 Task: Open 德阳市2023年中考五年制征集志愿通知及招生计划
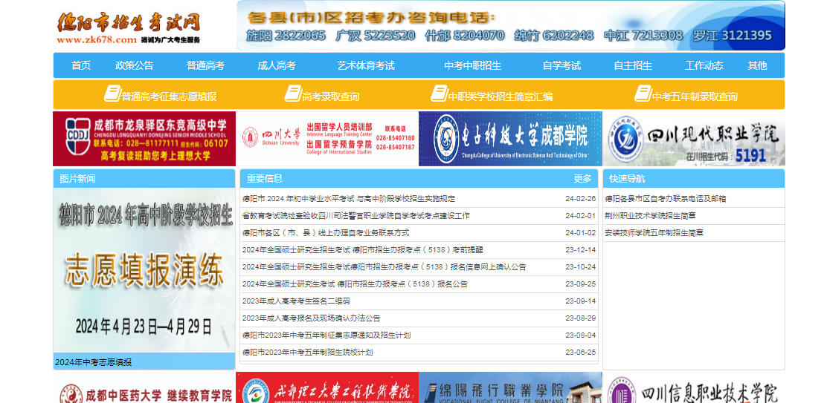click(x=326, y=335)
